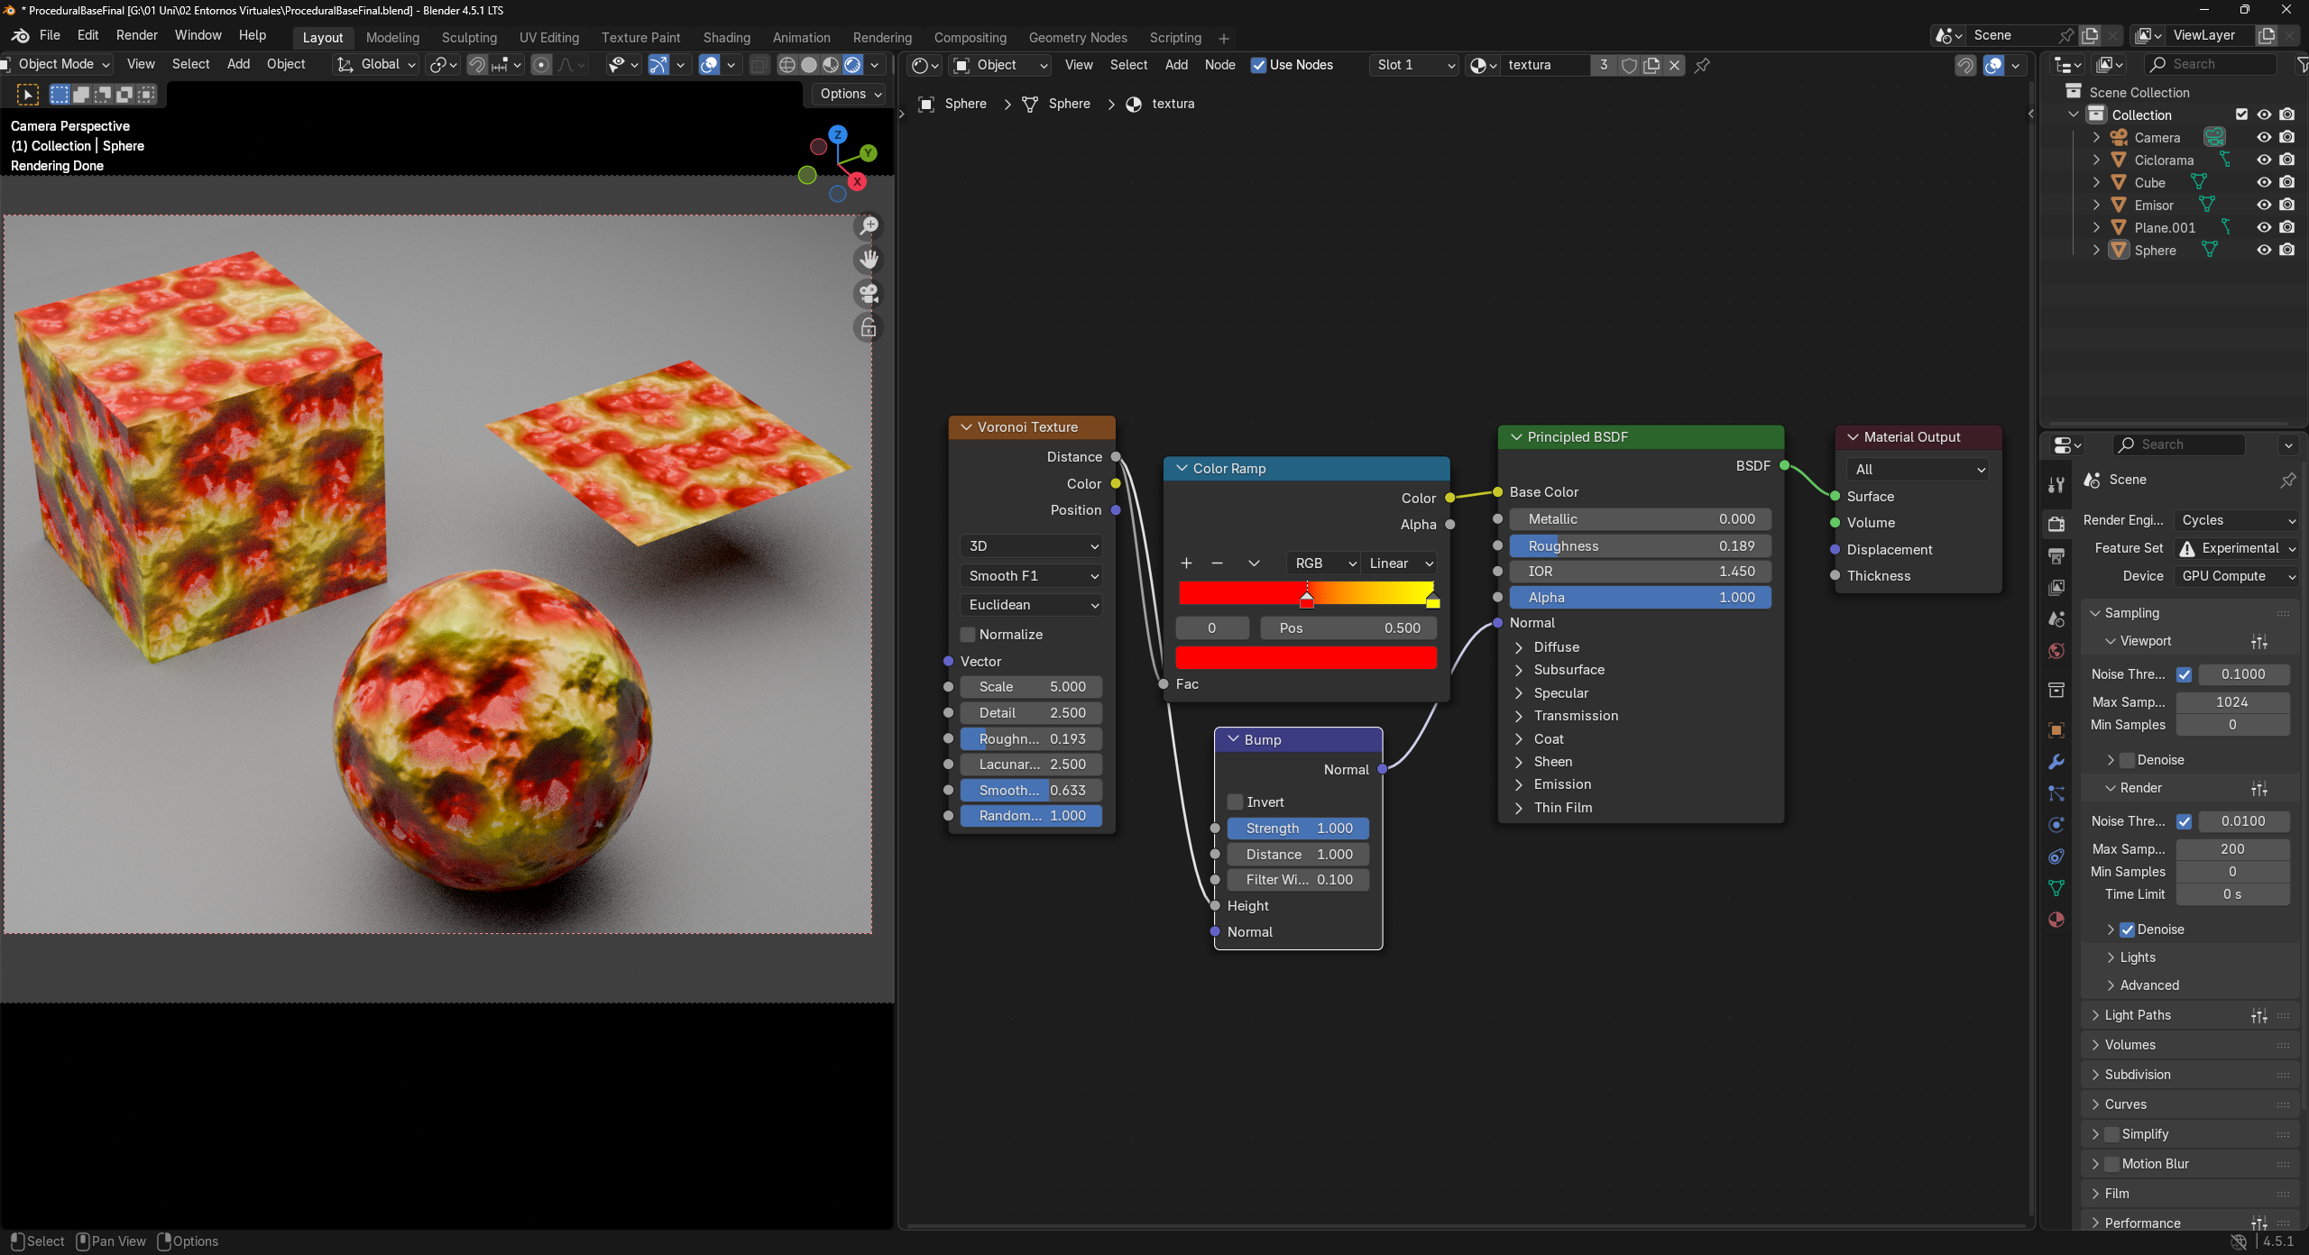
Task: Enable the Invert checkbox in Bump node
Action: click(1236, 802)
